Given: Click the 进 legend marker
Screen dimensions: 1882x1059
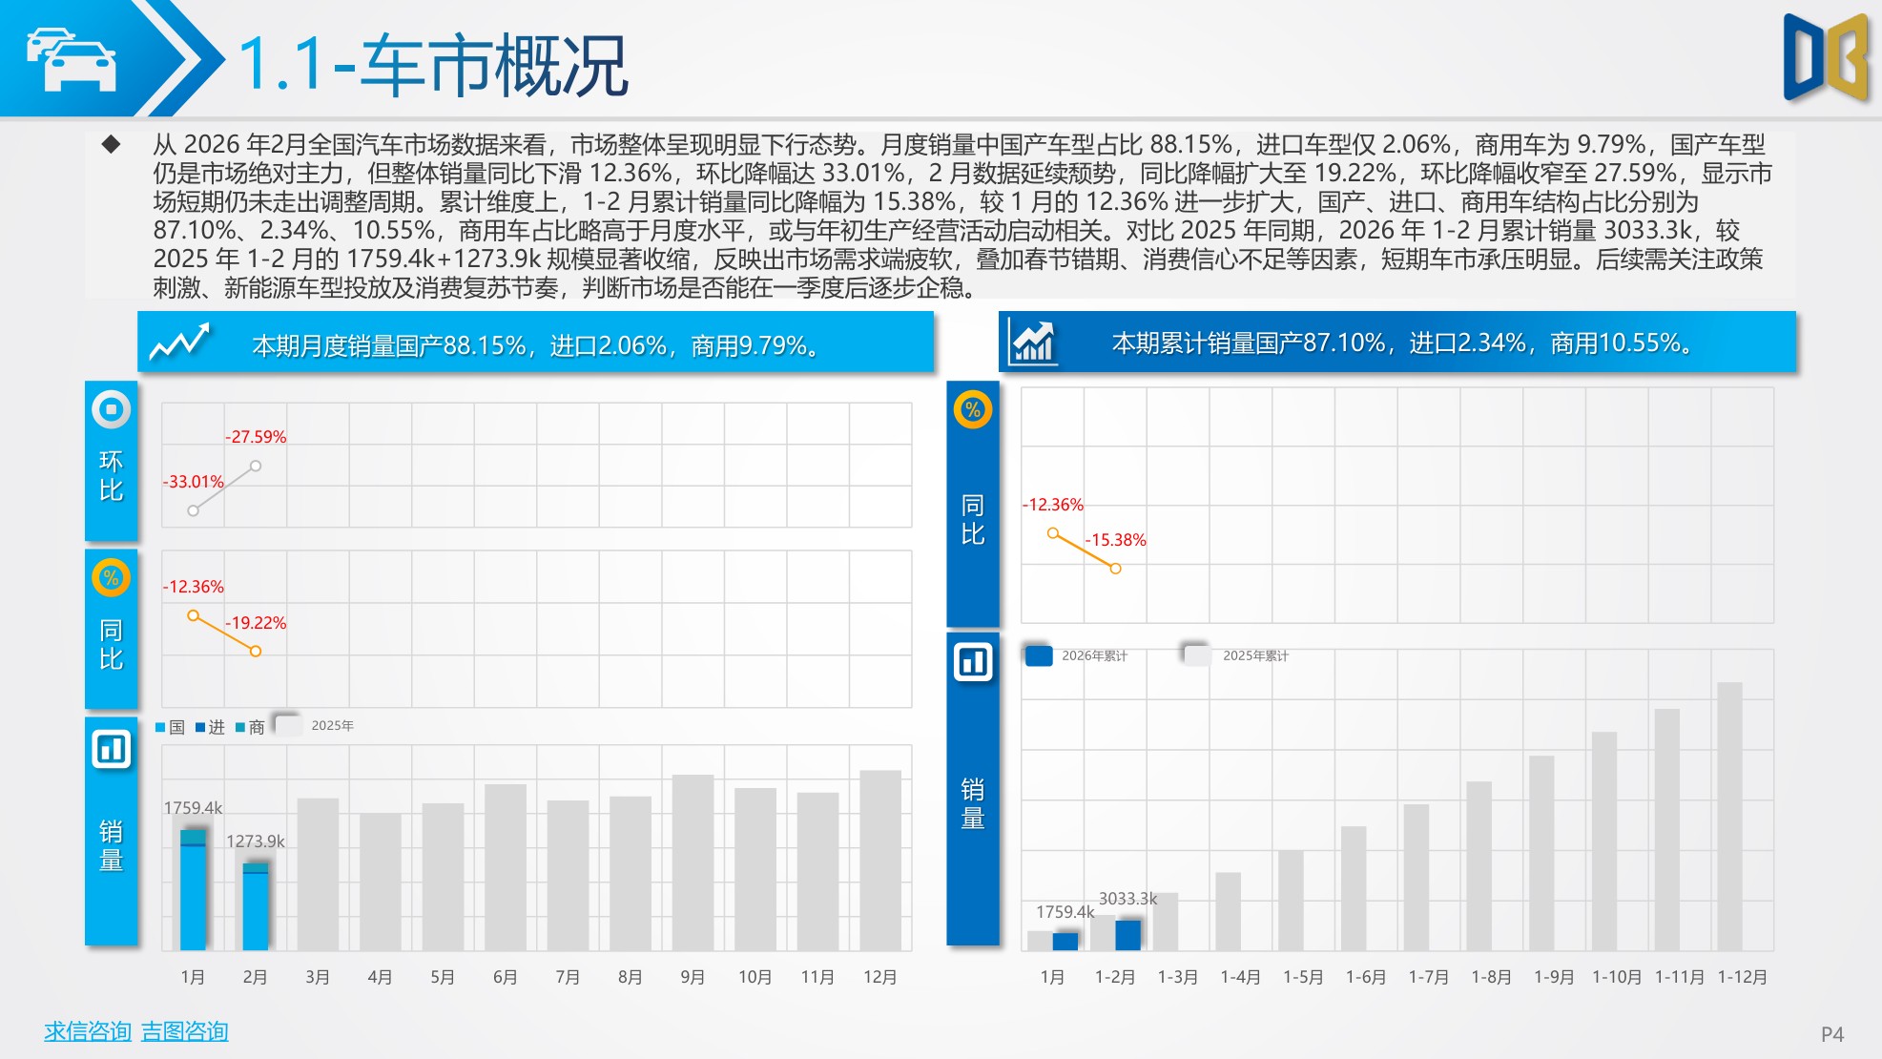Looking at the screenshot, I should pos(202,725).
